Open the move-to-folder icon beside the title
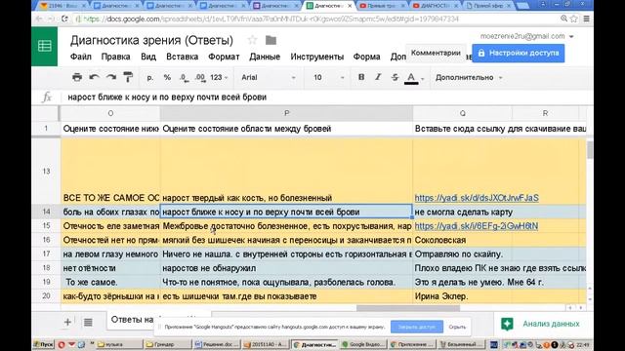This screenshot has height=351, width=625. pyautogui.click(x=271, y=40)
